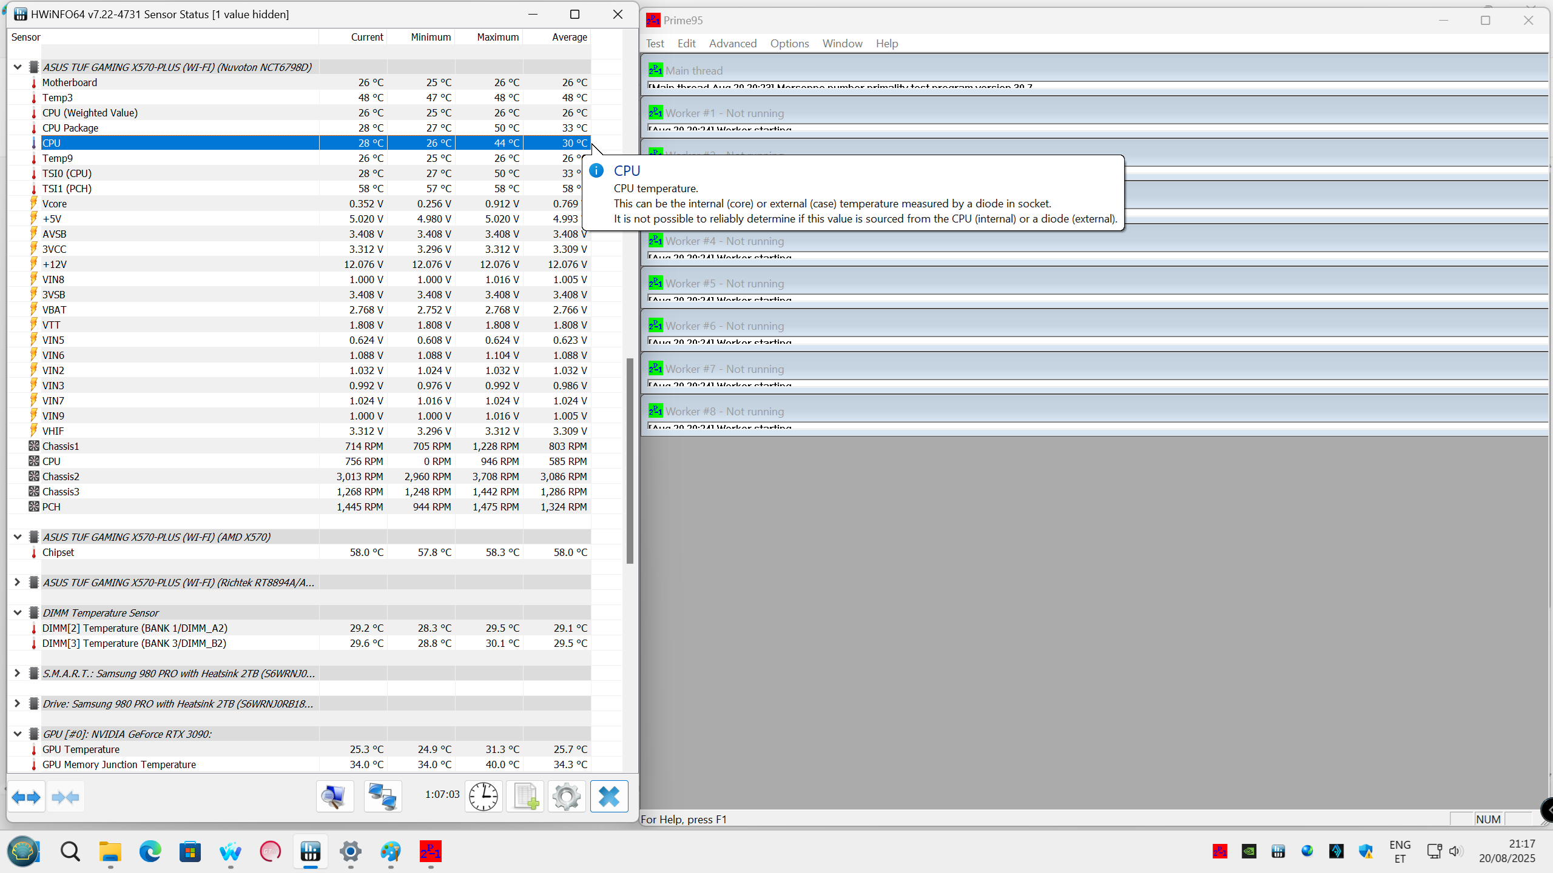Click the HWiNFO system tray icon
Viewport: 1553px width, 873px height.
(x=1278, y=851)
